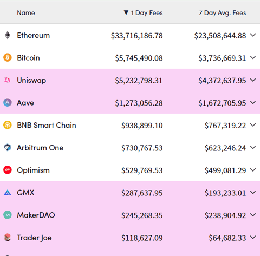260x256 pixels.
Task: Click the Ethereum diamond logo icon
Action: pos(8,35)
